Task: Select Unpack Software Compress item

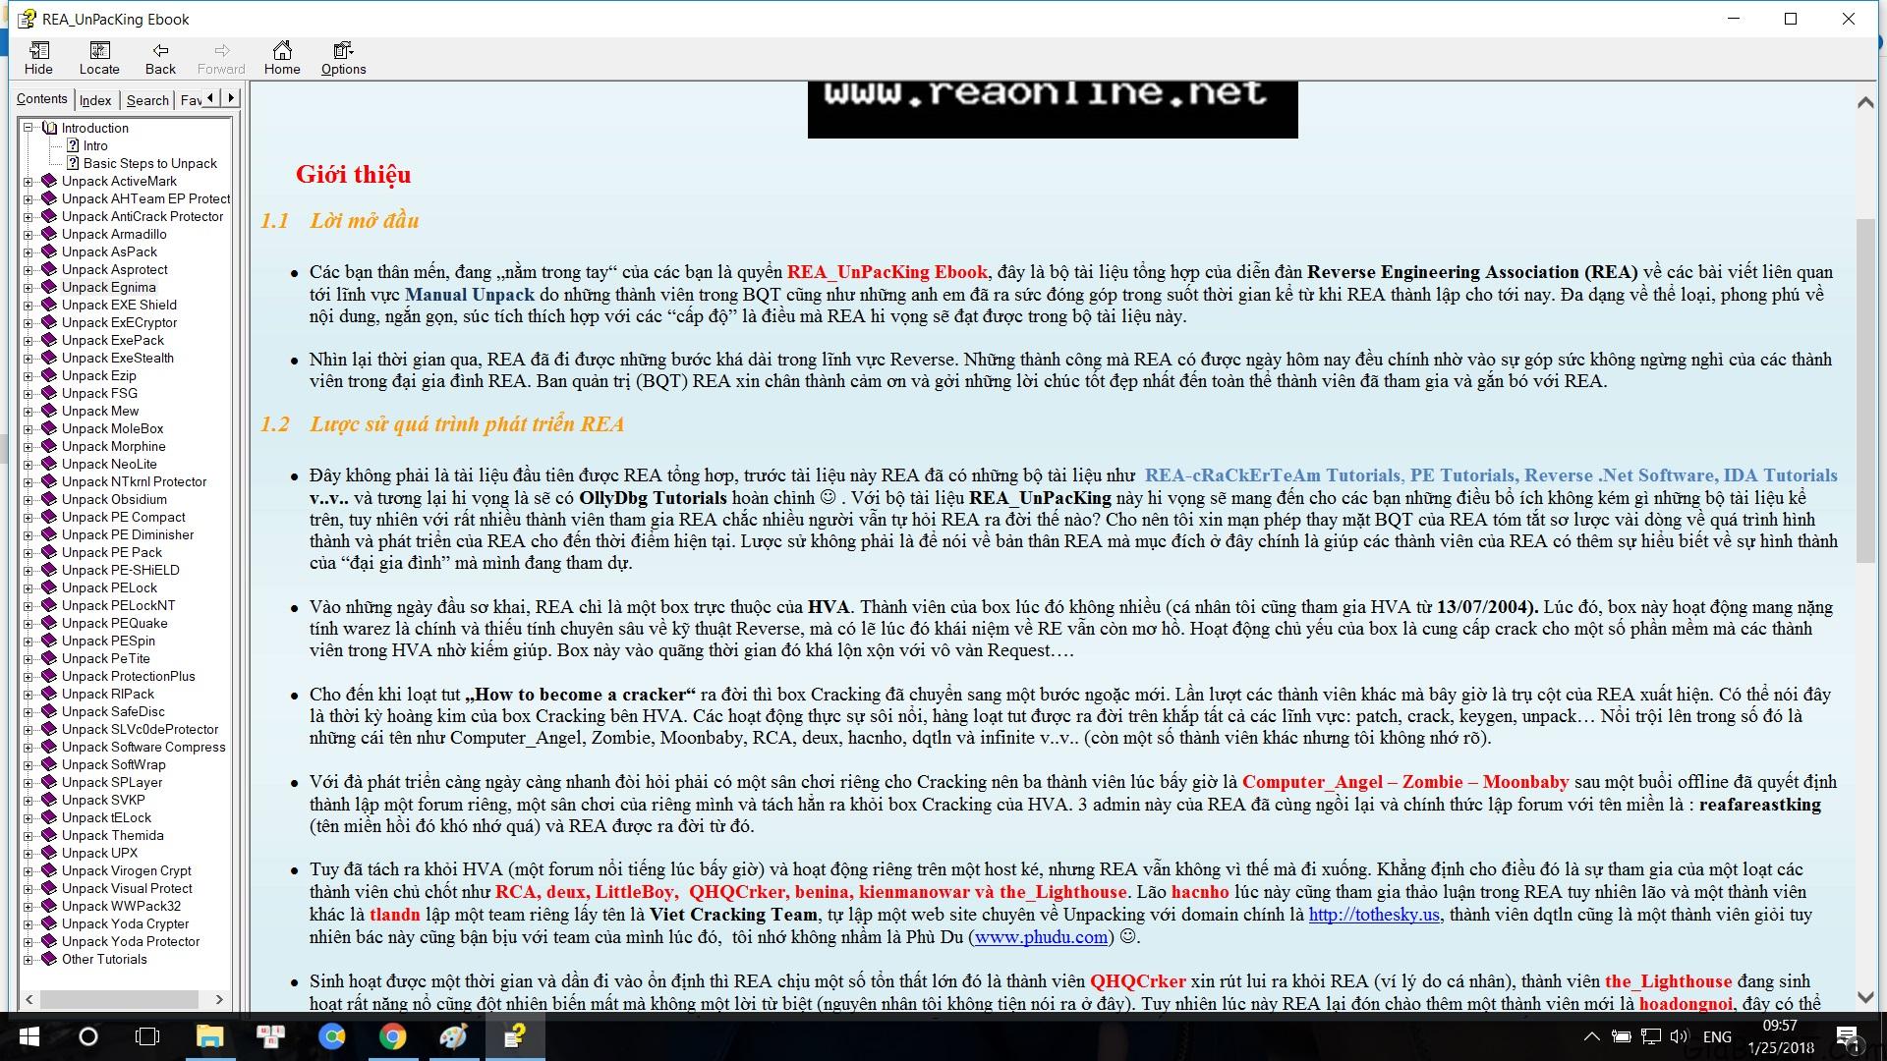Action: [x=143, y=747]
